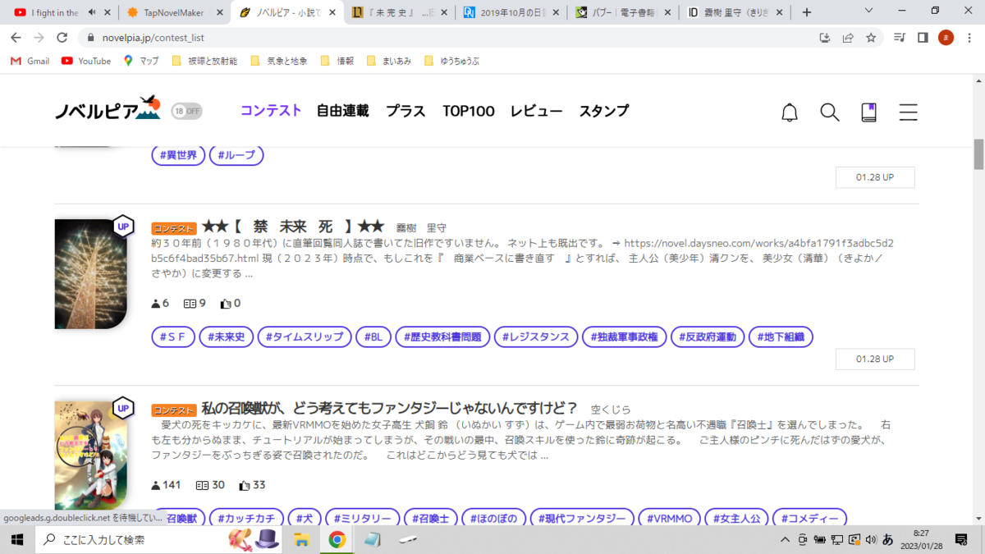The width and height of the screenshot is (985, 554).
Task: Switch to the TapNovelMaker tab
Action: [x=172, y=12]
